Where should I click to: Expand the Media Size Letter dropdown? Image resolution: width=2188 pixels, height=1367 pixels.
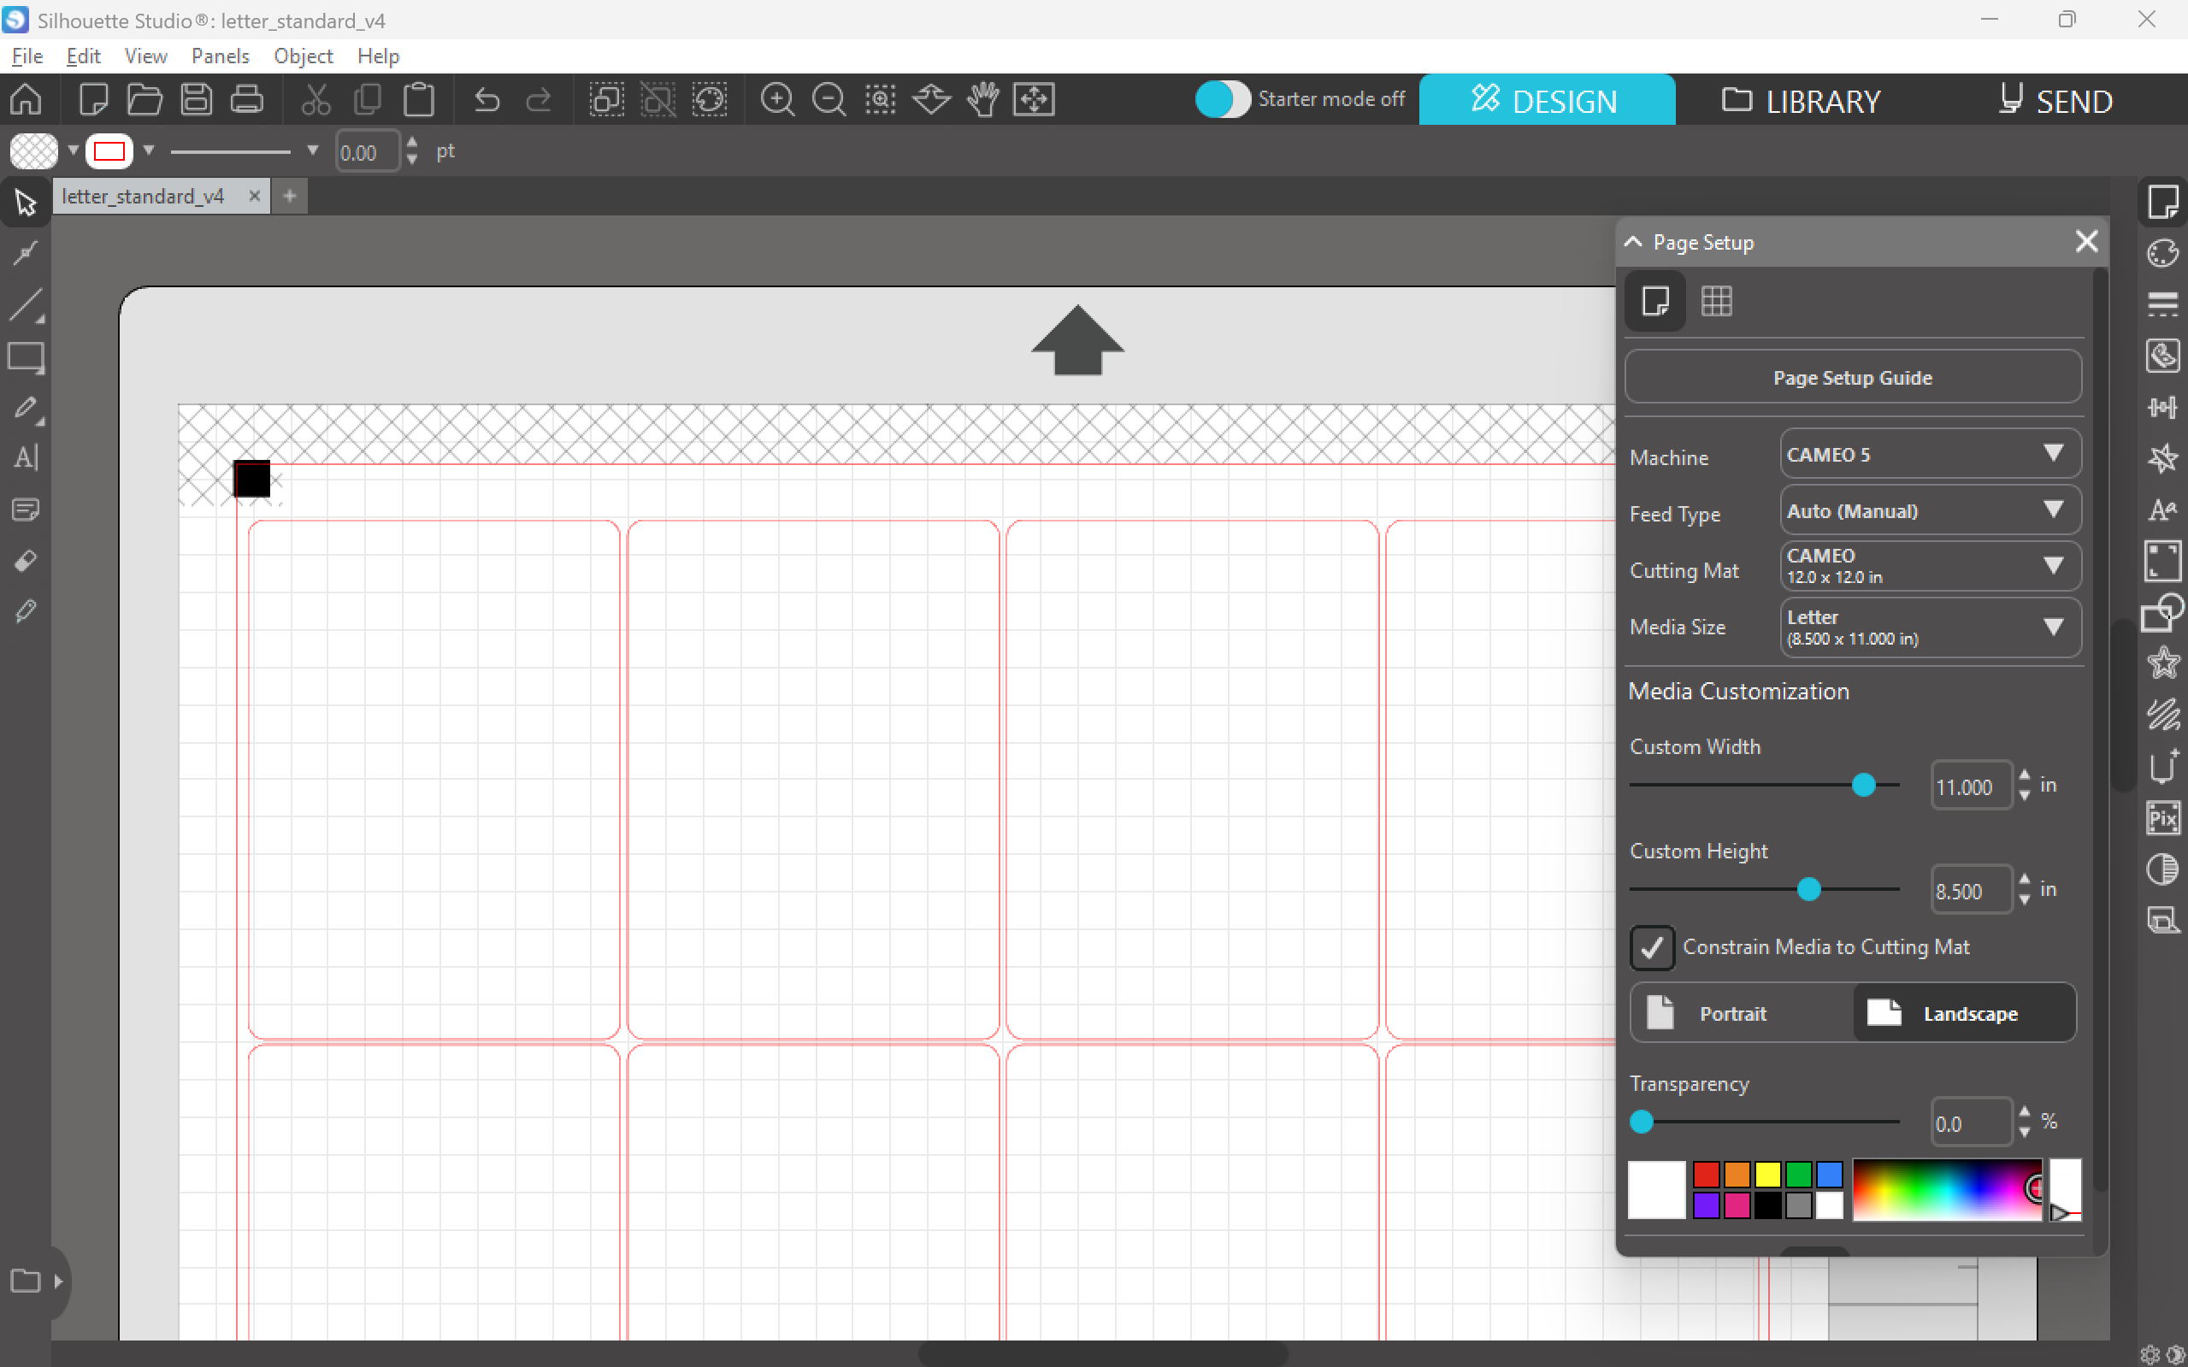[1930, 628]
